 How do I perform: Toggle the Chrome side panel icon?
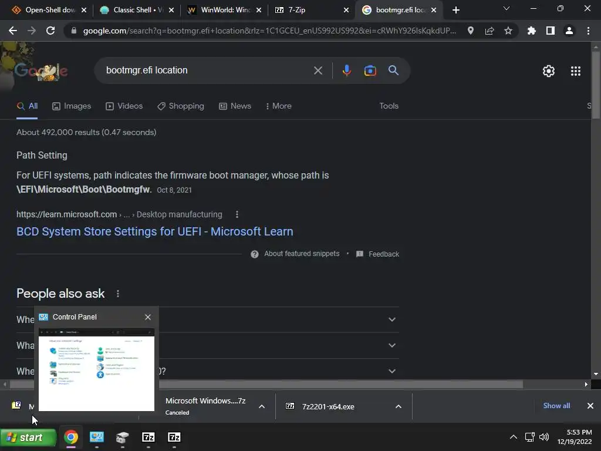click(551, 31)
